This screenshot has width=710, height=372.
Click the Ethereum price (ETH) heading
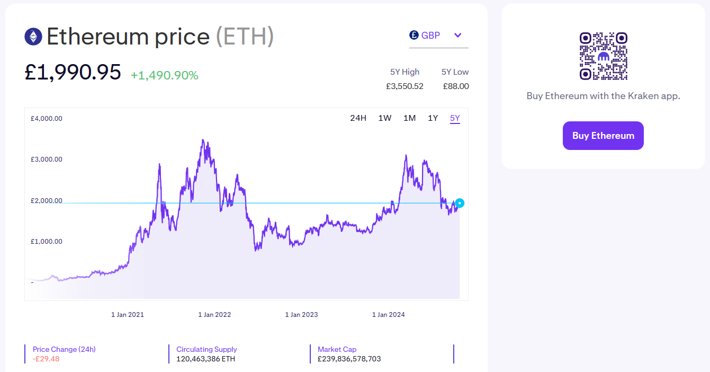pyautogui.click(x=160, y=37)
